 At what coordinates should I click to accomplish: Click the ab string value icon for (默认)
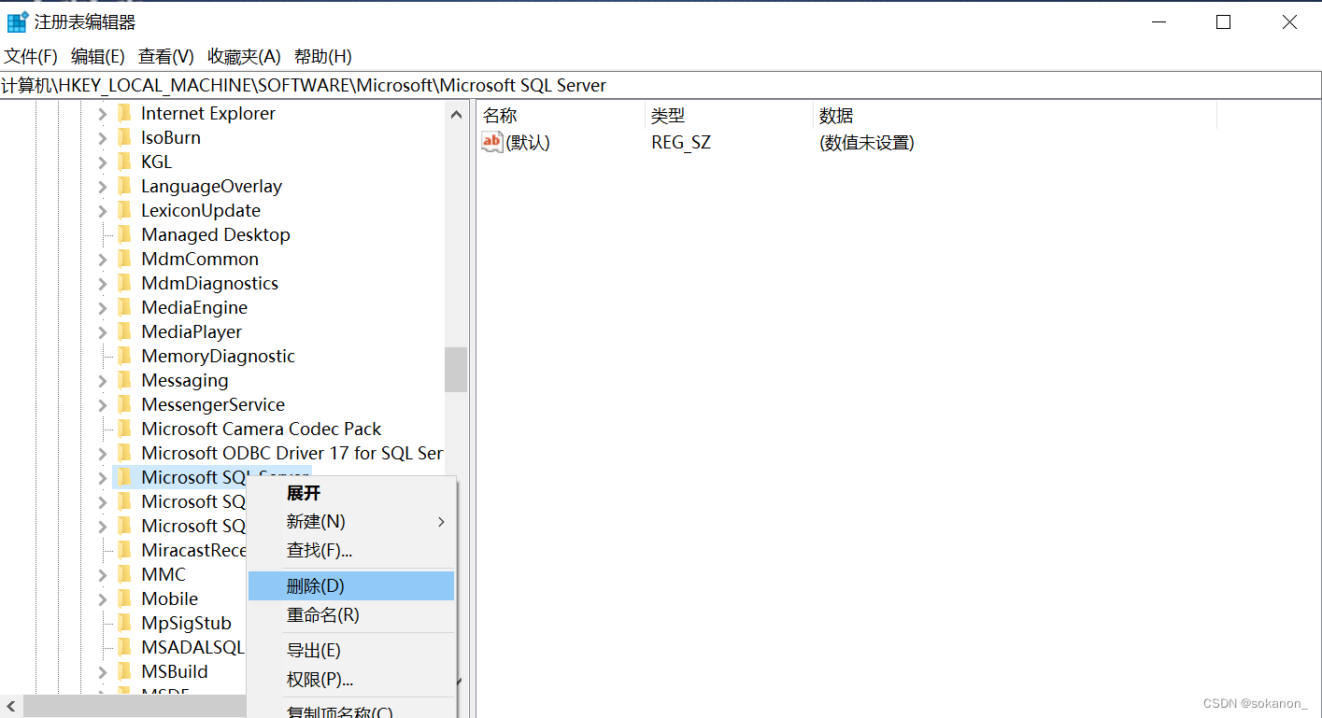click(492, 142)
